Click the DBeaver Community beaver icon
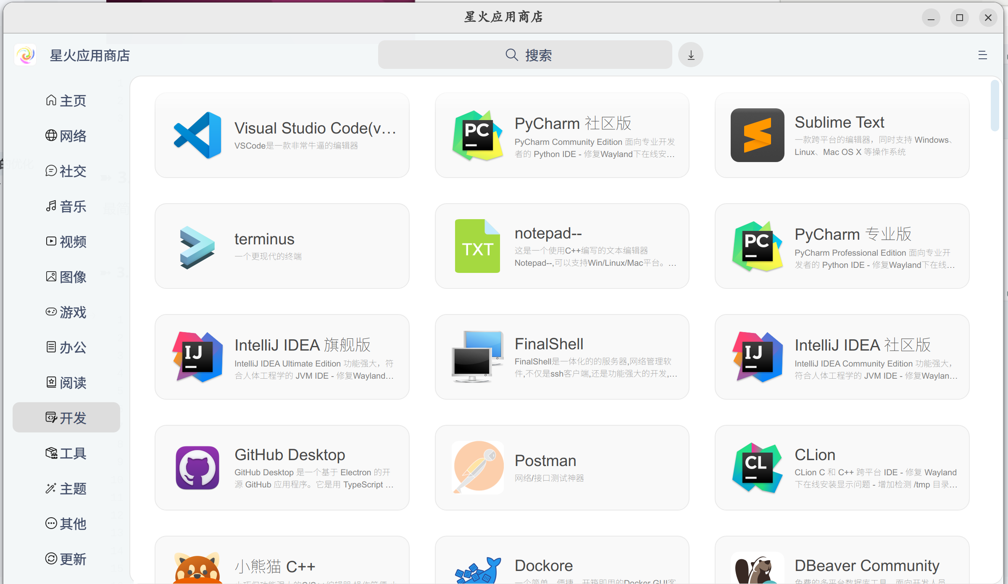This screenshot has width=1008, height=584. click(757, 568)
